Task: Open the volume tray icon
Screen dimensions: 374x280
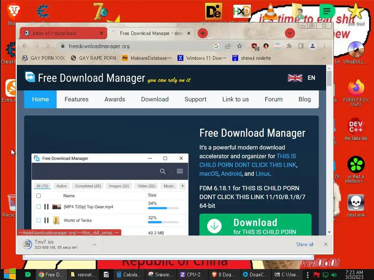Action: (334, 275)
